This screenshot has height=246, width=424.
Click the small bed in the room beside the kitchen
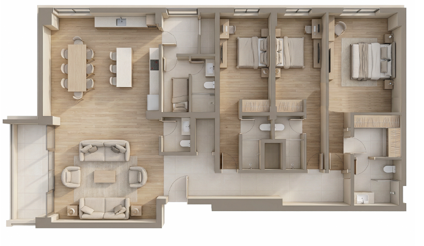tap(180, 94)
